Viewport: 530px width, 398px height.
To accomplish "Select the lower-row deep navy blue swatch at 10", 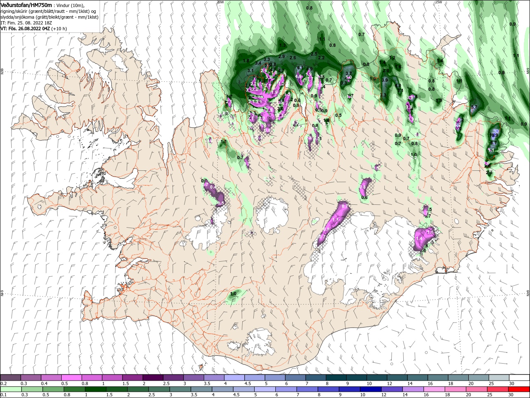I will pos(371,389).
